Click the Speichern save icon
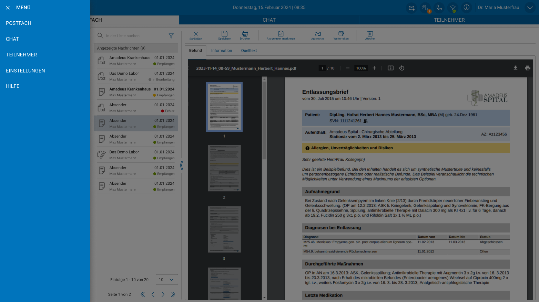The width and height of the screenshot is (539, 302). (x=224, y=35)
